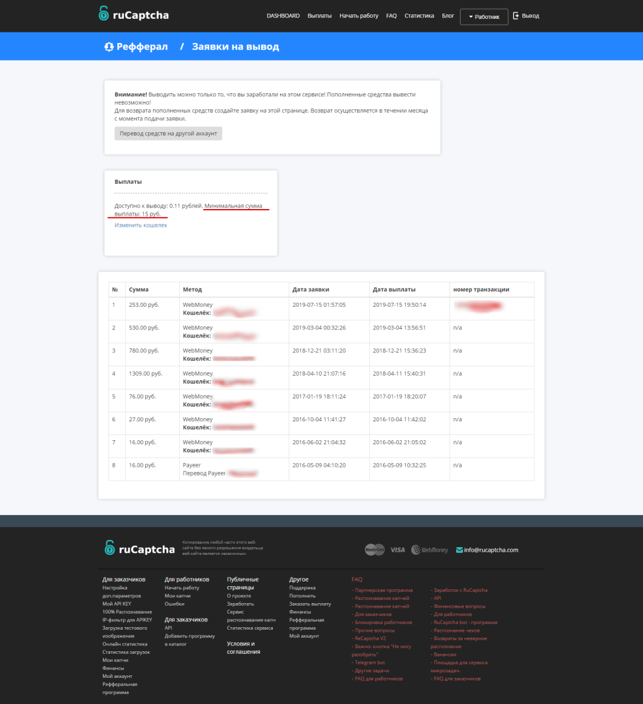Click the Изменить кошелек link
643x704 pixels.
point(141,225)
